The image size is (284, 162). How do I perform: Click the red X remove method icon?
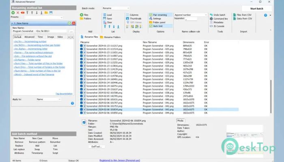click(18, 13)
